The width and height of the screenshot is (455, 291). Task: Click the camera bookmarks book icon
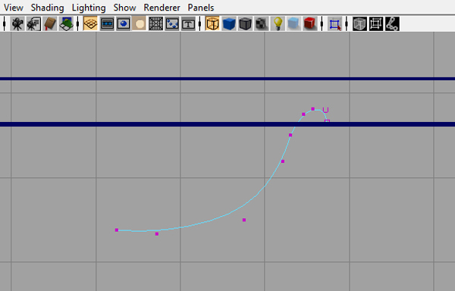tap(49, 23)
